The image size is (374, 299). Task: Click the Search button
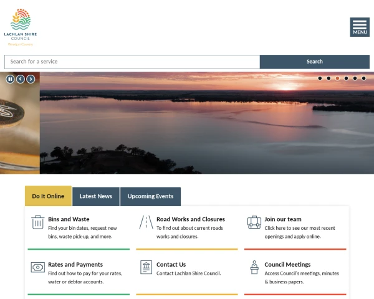pos(315,62)
